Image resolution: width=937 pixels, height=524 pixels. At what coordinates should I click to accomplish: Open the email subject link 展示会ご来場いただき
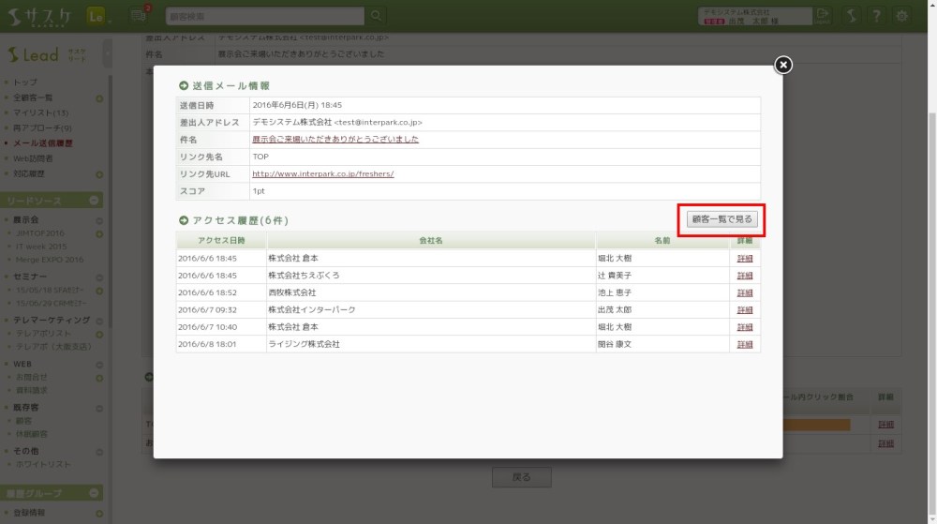pos(335,139)
